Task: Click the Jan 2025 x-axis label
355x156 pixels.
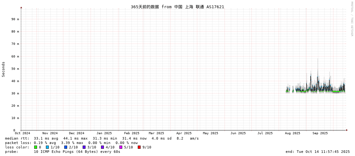Action: point(104,133)
